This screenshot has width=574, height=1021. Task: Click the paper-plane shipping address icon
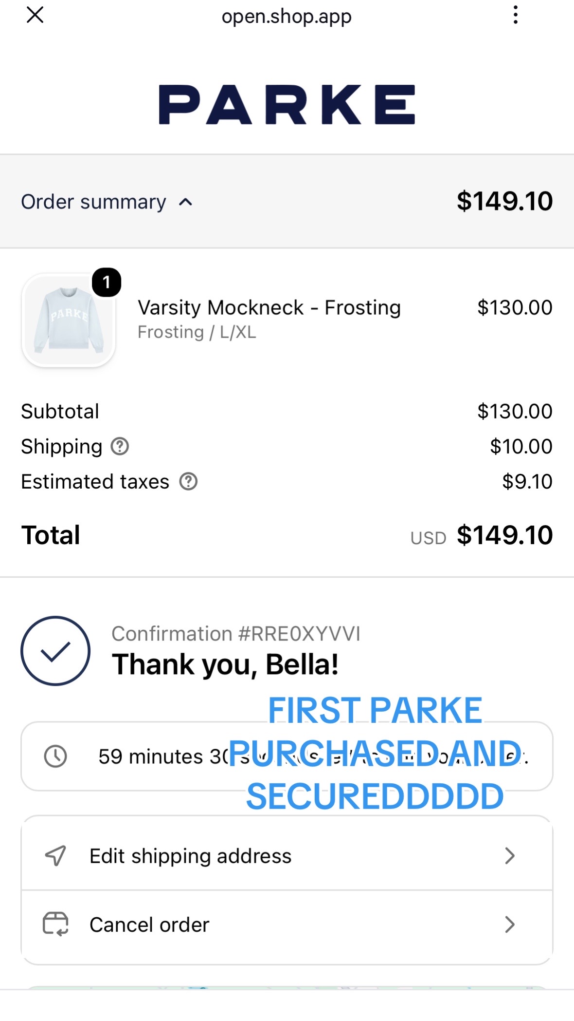click(x=55, y=856)
